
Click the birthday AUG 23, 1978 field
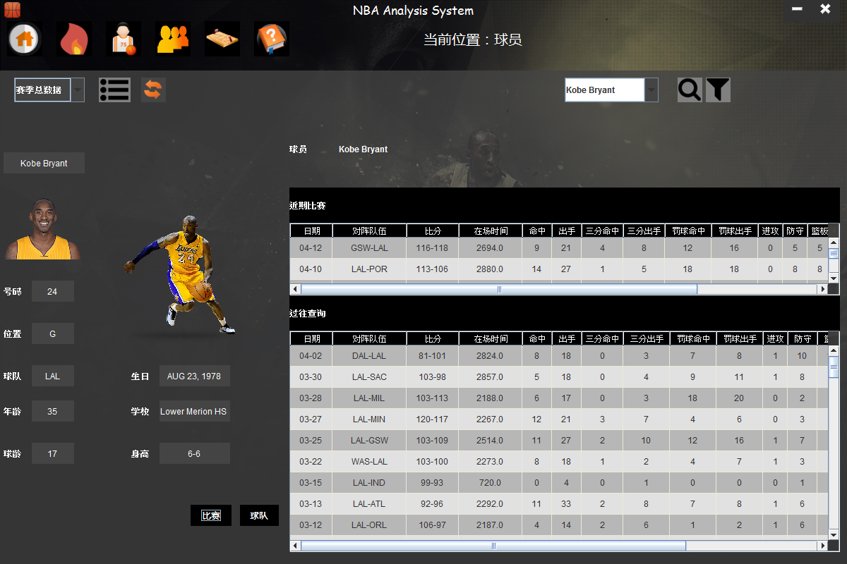coord(194,376)
